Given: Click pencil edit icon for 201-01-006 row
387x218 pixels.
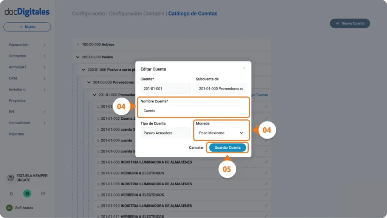Looking at the screenshot, I should (x=266, y=162).
